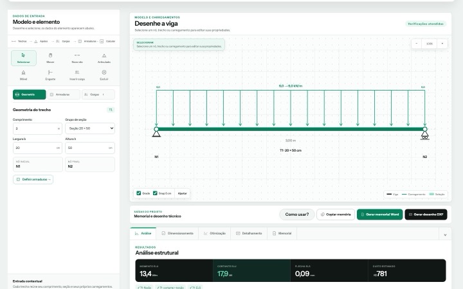The image size is (463, 289).
Task: Choose the Engaste fixed support tool
Action: 50,75
